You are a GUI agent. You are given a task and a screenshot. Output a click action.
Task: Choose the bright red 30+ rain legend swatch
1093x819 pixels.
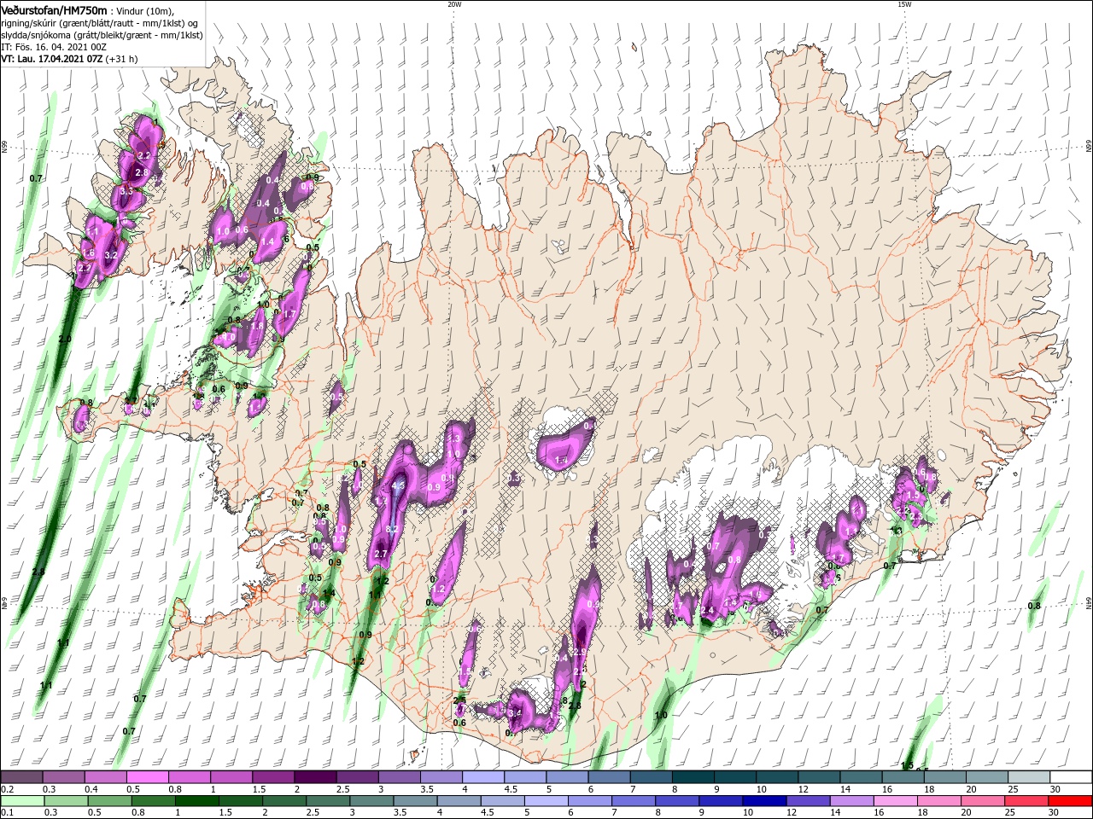pyautogui.click(x=1070, y=801)
